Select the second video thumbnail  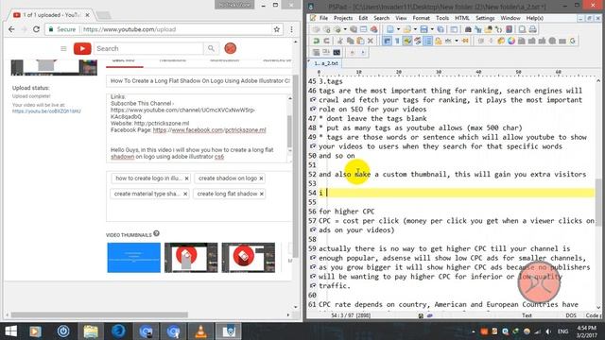tap(191, 258)
